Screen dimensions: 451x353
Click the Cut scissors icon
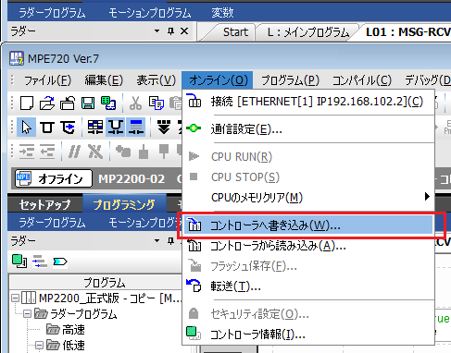click(135, 103)
